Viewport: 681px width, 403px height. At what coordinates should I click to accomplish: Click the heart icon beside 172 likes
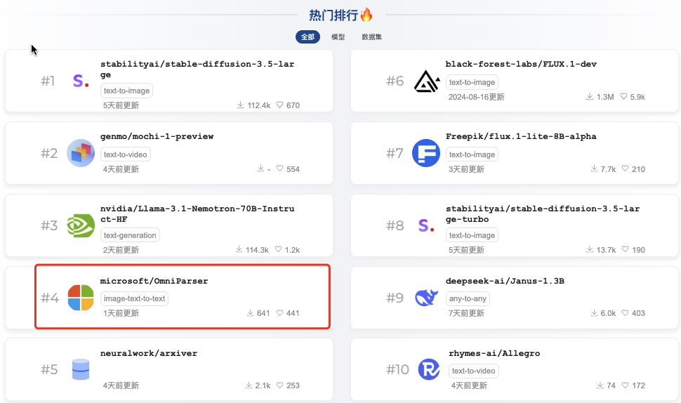pos(625,385)
